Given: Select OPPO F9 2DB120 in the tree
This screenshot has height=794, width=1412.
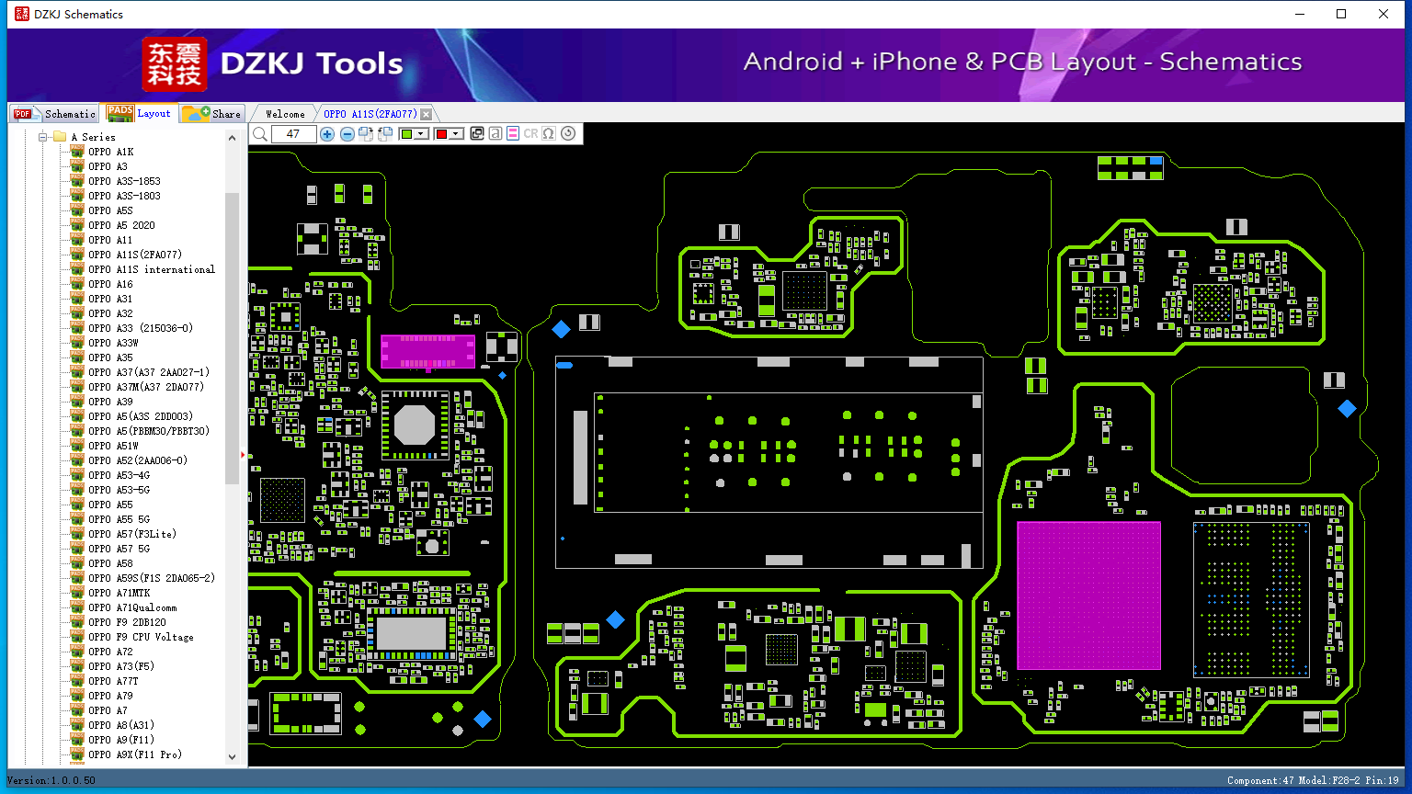Looking at the screenshot, I should [127, 622].
